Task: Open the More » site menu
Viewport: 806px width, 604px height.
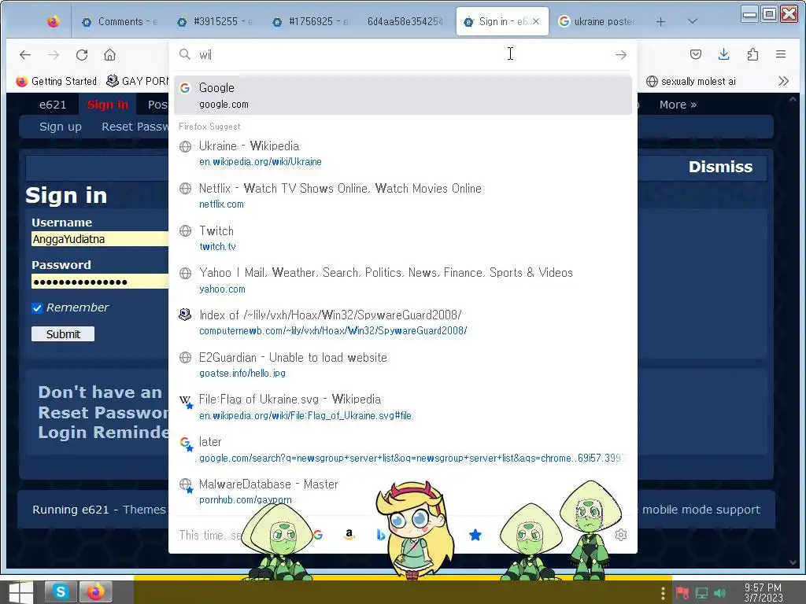Action: tap(678, 105)
